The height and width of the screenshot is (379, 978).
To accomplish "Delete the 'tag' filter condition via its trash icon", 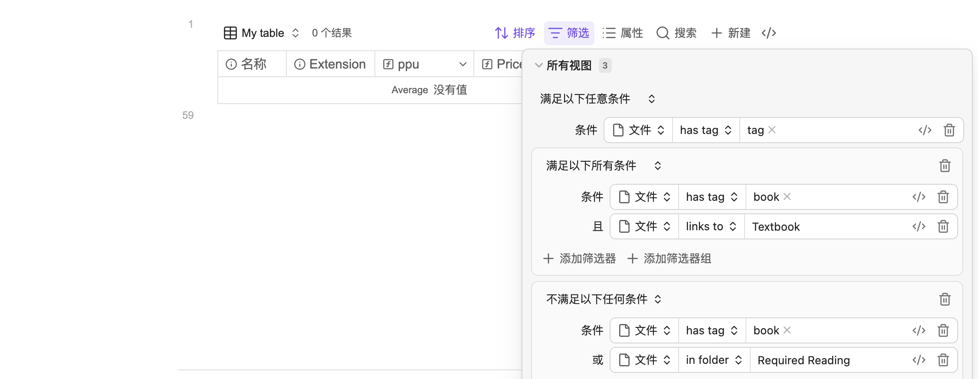I will pyautogui.click(x=949, y=130).
